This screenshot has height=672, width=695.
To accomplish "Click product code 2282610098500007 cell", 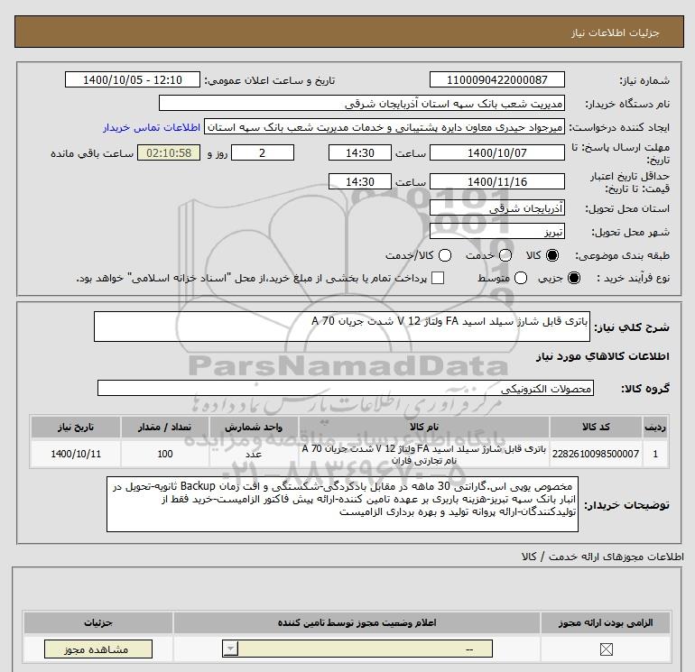I will pyautogui.click(x=596, y=454).
